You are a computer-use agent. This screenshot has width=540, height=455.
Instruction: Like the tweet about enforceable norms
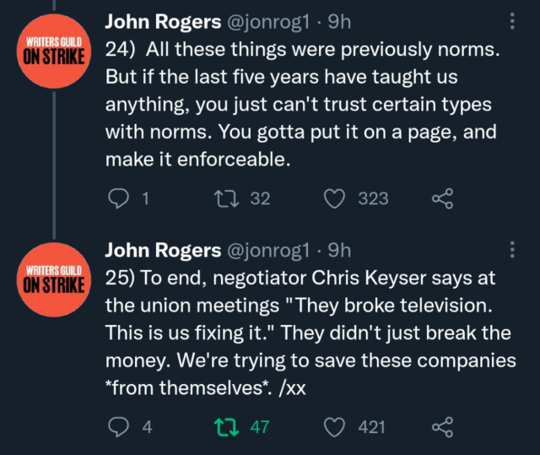tap(337, 198)
